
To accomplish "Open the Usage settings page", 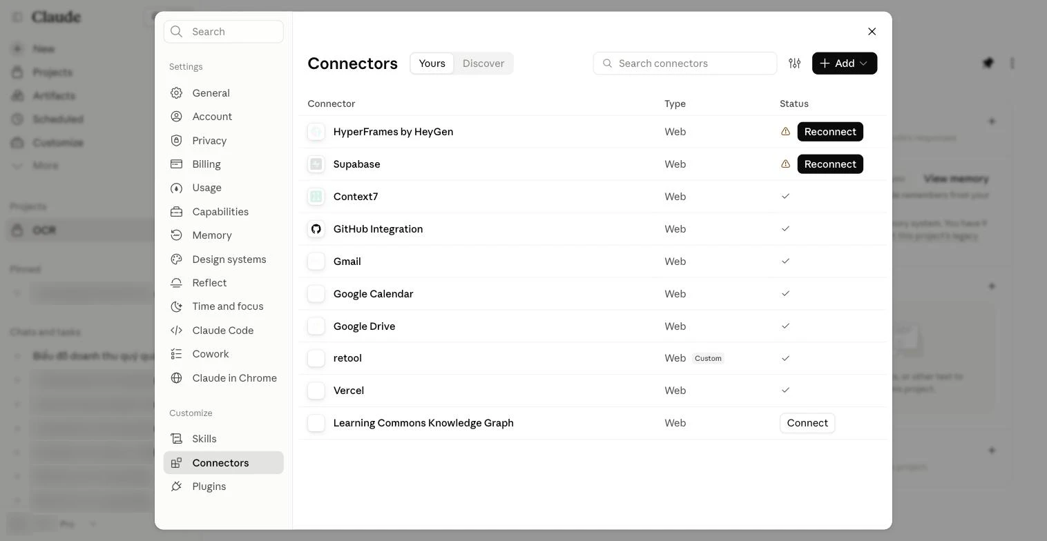I will [224, 188].
